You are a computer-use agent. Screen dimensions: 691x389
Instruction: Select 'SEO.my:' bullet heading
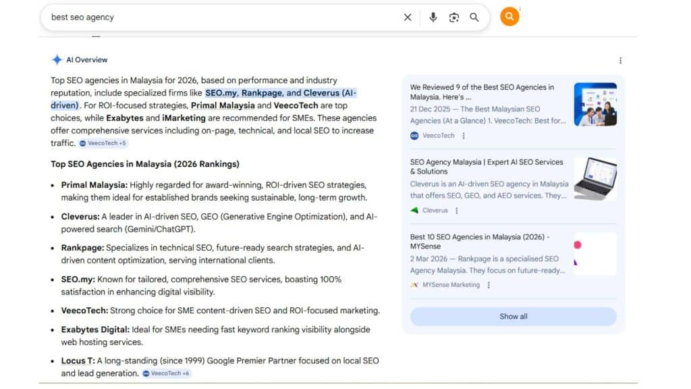[x=78, y=279]
